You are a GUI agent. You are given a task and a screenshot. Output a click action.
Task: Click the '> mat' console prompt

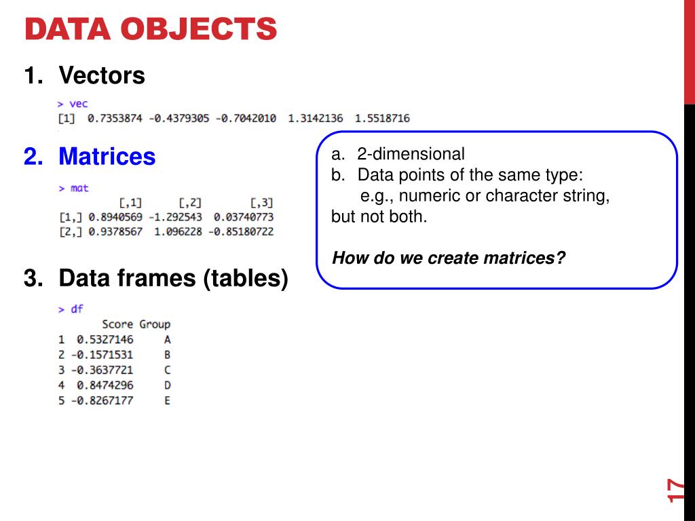73,189
